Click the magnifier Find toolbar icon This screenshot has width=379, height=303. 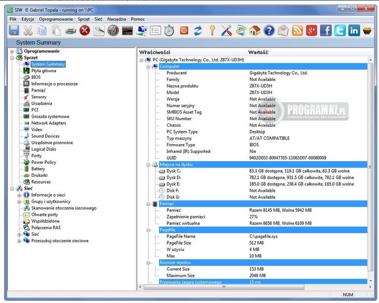(99, 31)
